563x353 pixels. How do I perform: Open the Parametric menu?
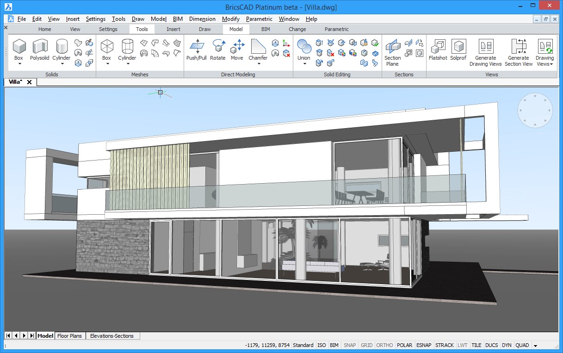tap(259, 19)
